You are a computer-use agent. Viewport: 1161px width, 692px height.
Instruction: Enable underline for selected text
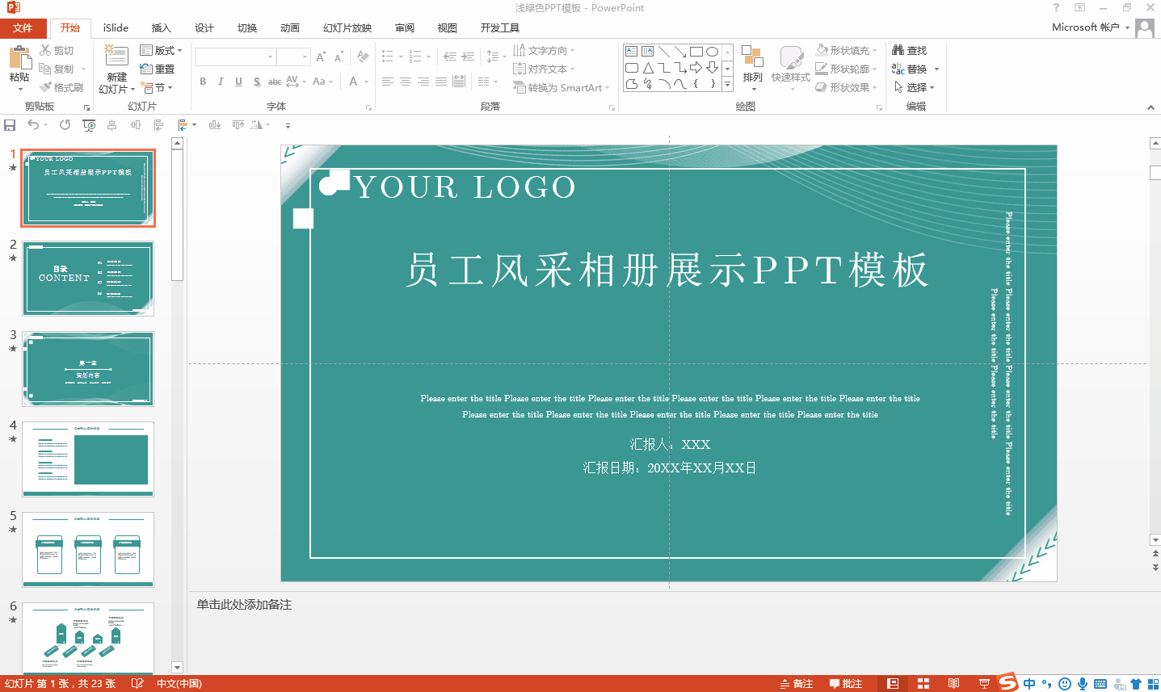237,82
